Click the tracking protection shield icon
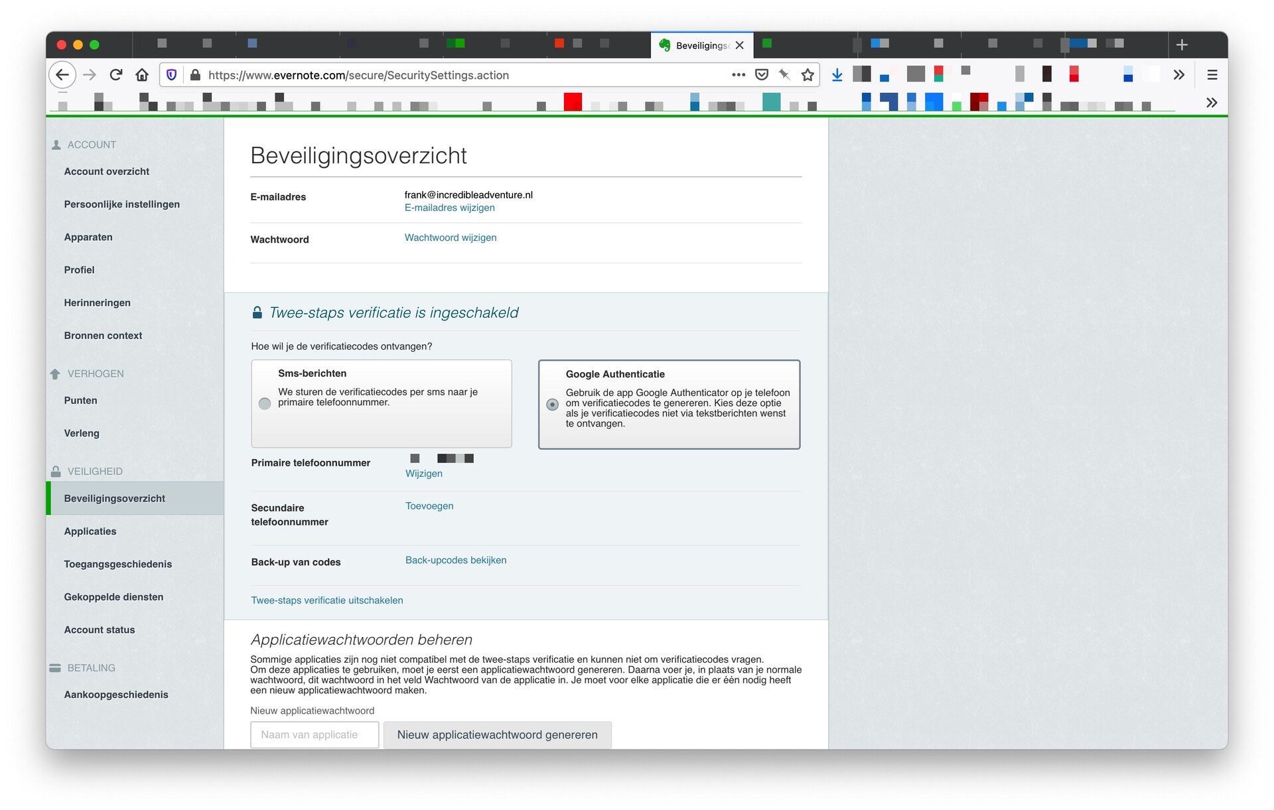The image size is (1274, 810). [x=172, y=75]
